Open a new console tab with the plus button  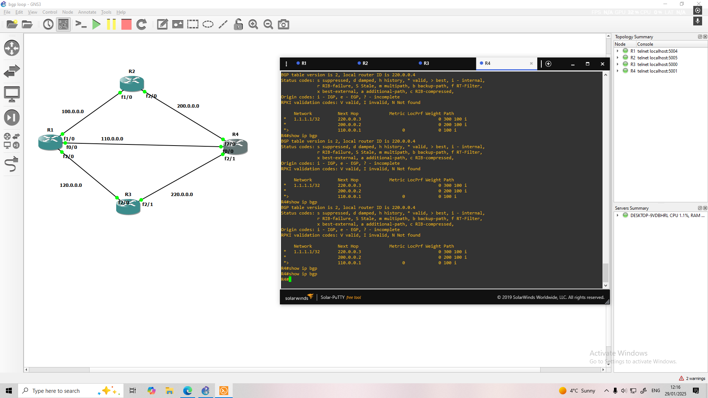point(548,63)
